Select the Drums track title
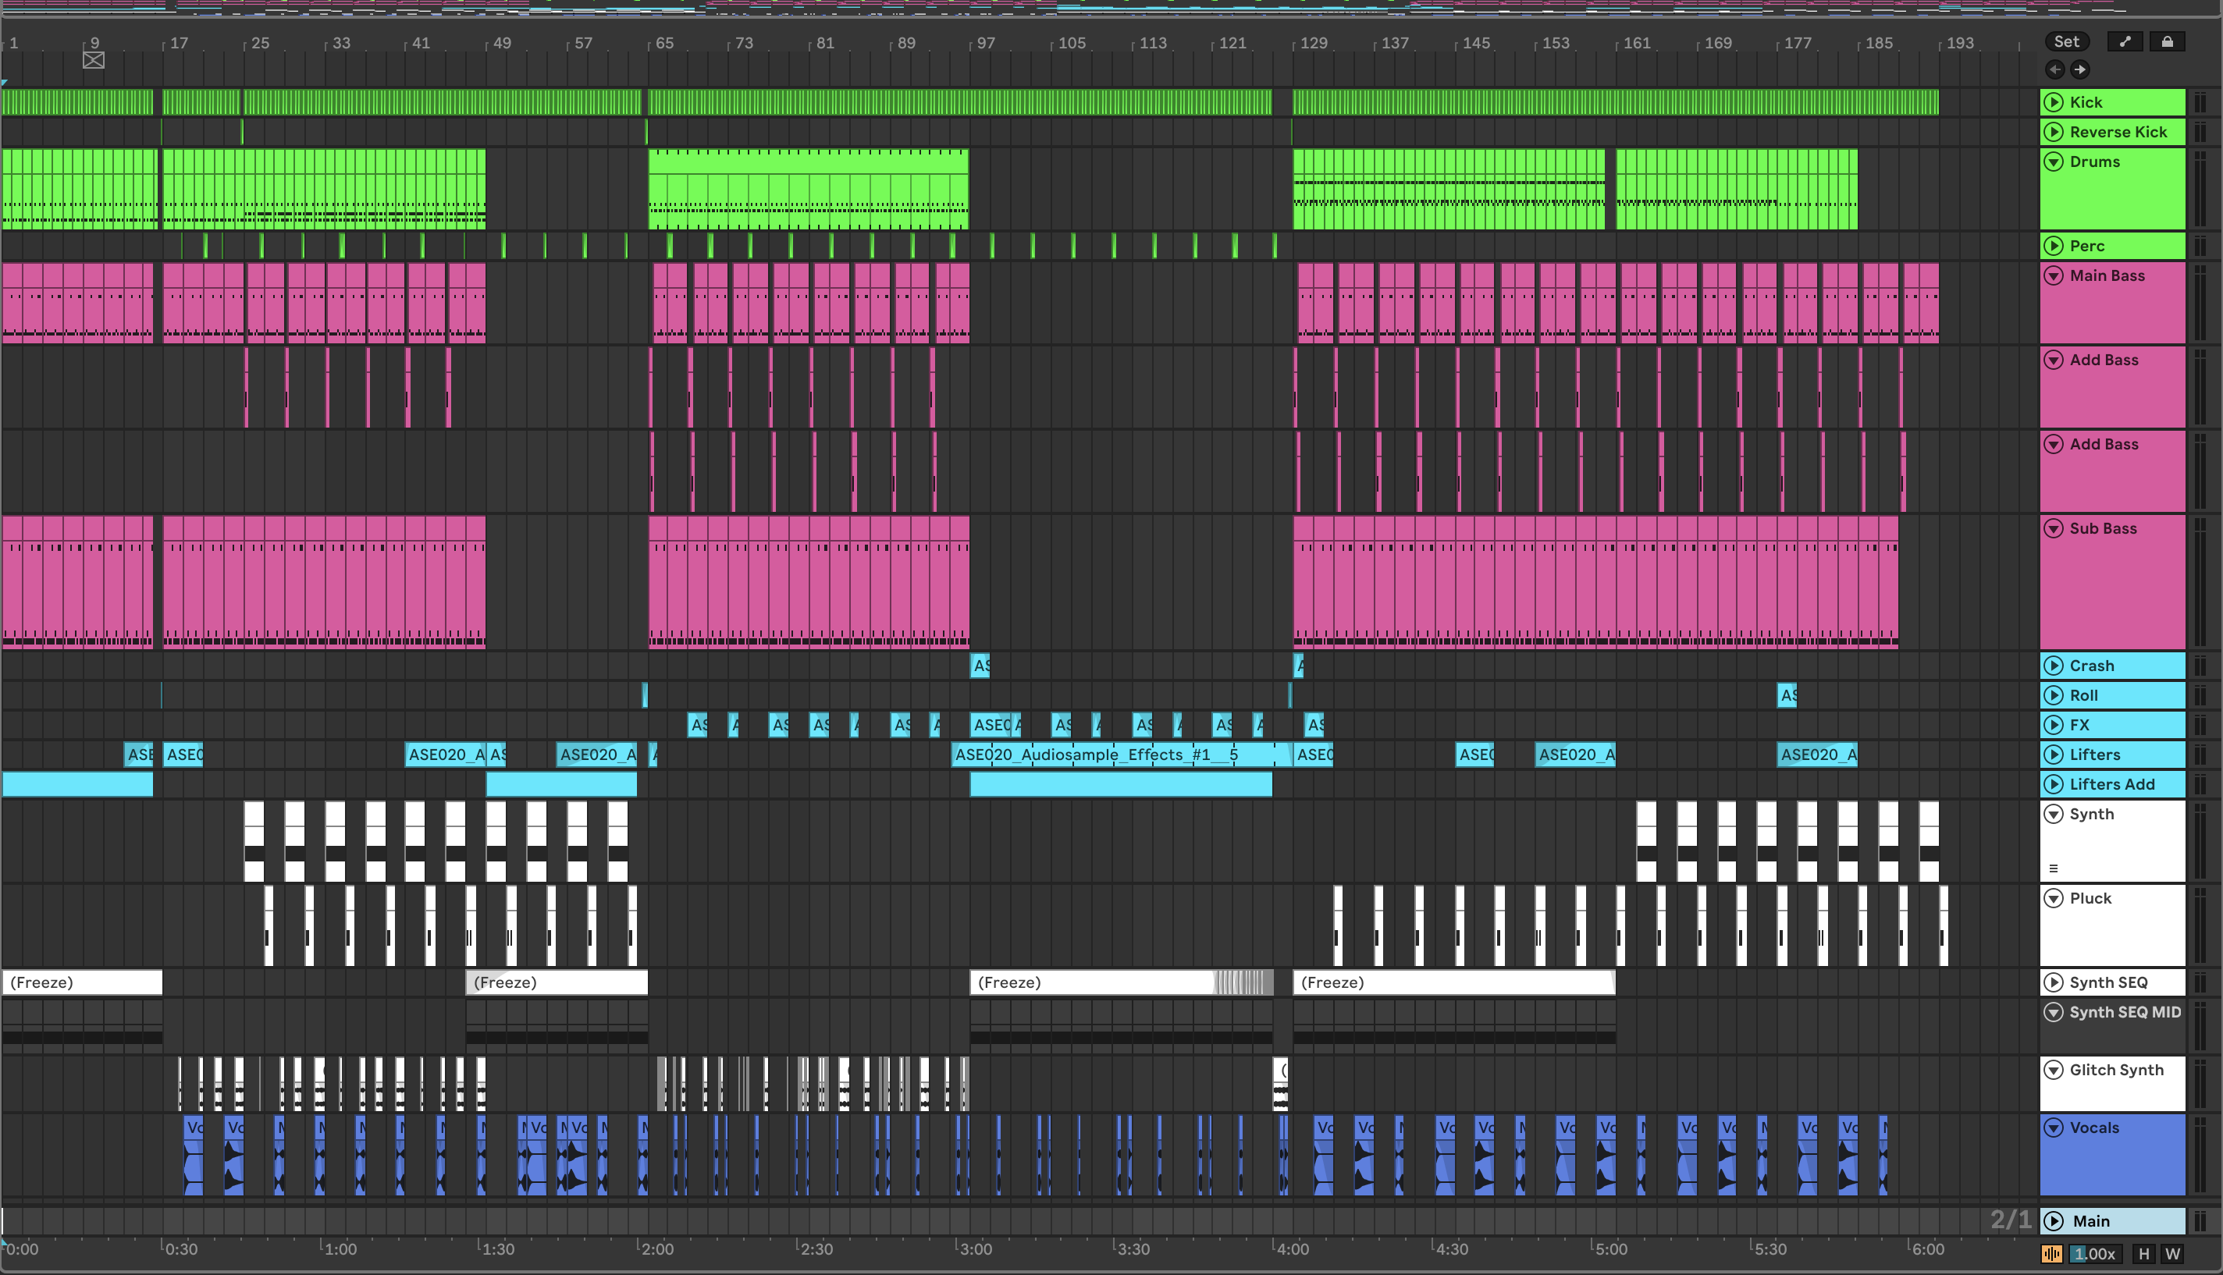Viewport: 2223px width, 1275px height. pyautogui.click(x=2094, y=162)
